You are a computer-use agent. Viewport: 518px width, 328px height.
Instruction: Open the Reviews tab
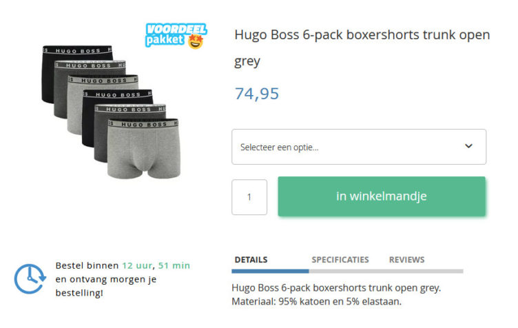406,260
